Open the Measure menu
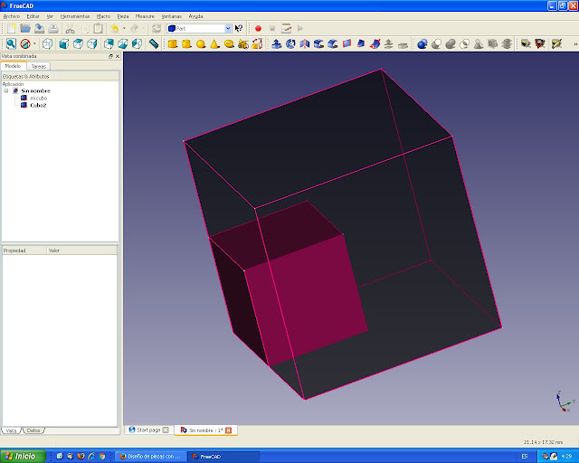The image size is (579, 463). (145, 16)
